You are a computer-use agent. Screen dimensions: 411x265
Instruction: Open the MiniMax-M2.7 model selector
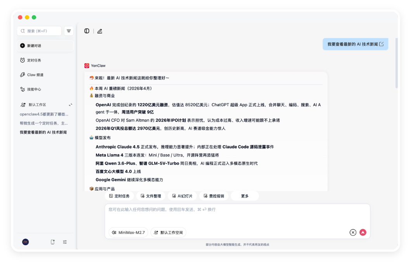pyautogui.click(x=128, y=232)
